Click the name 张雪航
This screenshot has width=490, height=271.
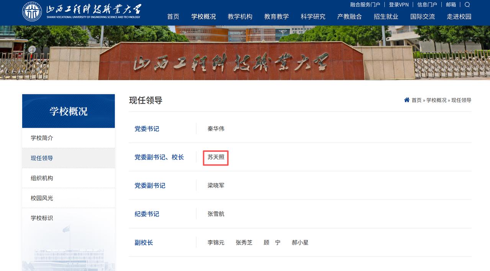coord(216,214)
